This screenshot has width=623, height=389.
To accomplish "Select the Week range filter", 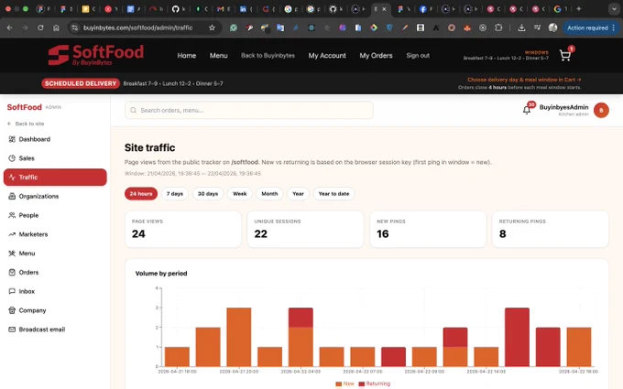I will pyautogui.click(x=240, y=194).
